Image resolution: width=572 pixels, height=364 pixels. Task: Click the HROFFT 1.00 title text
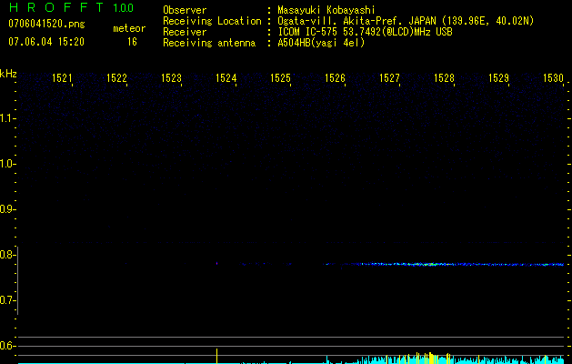71,7
